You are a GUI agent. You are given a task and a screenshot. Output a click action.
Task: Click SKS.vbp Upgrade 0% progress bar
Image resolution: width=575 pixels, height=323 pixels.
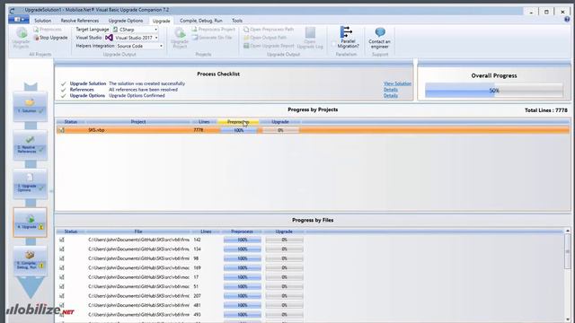coord(281,130)
